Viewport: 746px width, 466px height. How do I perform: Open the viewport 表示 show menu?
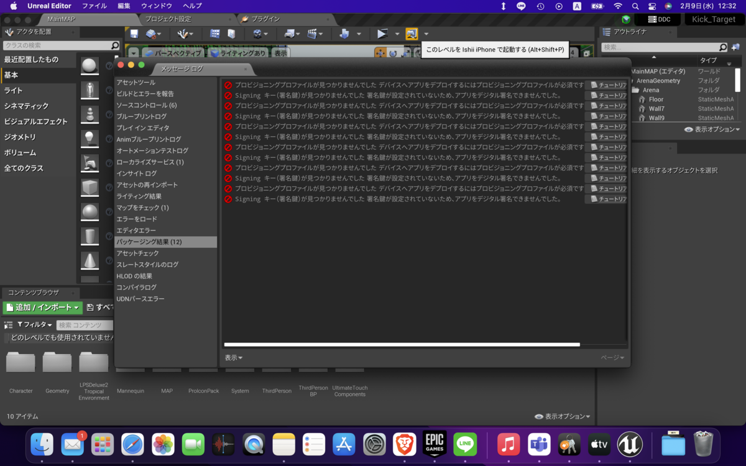(281, 53)
